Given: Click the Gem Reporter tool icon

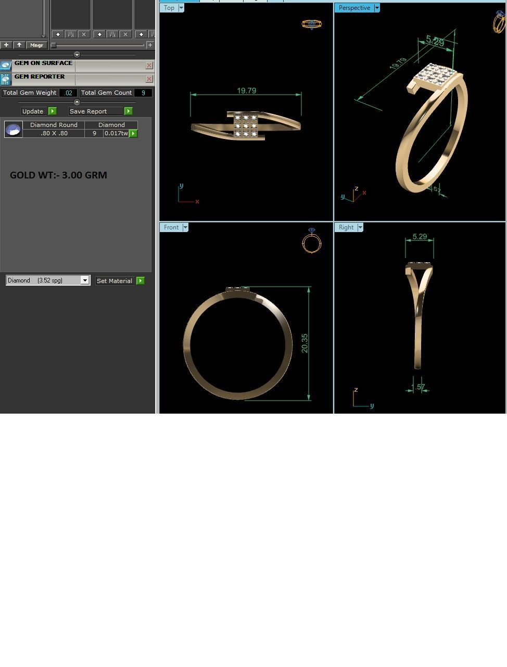Looking at the screenshot, I should click(6, 79).
